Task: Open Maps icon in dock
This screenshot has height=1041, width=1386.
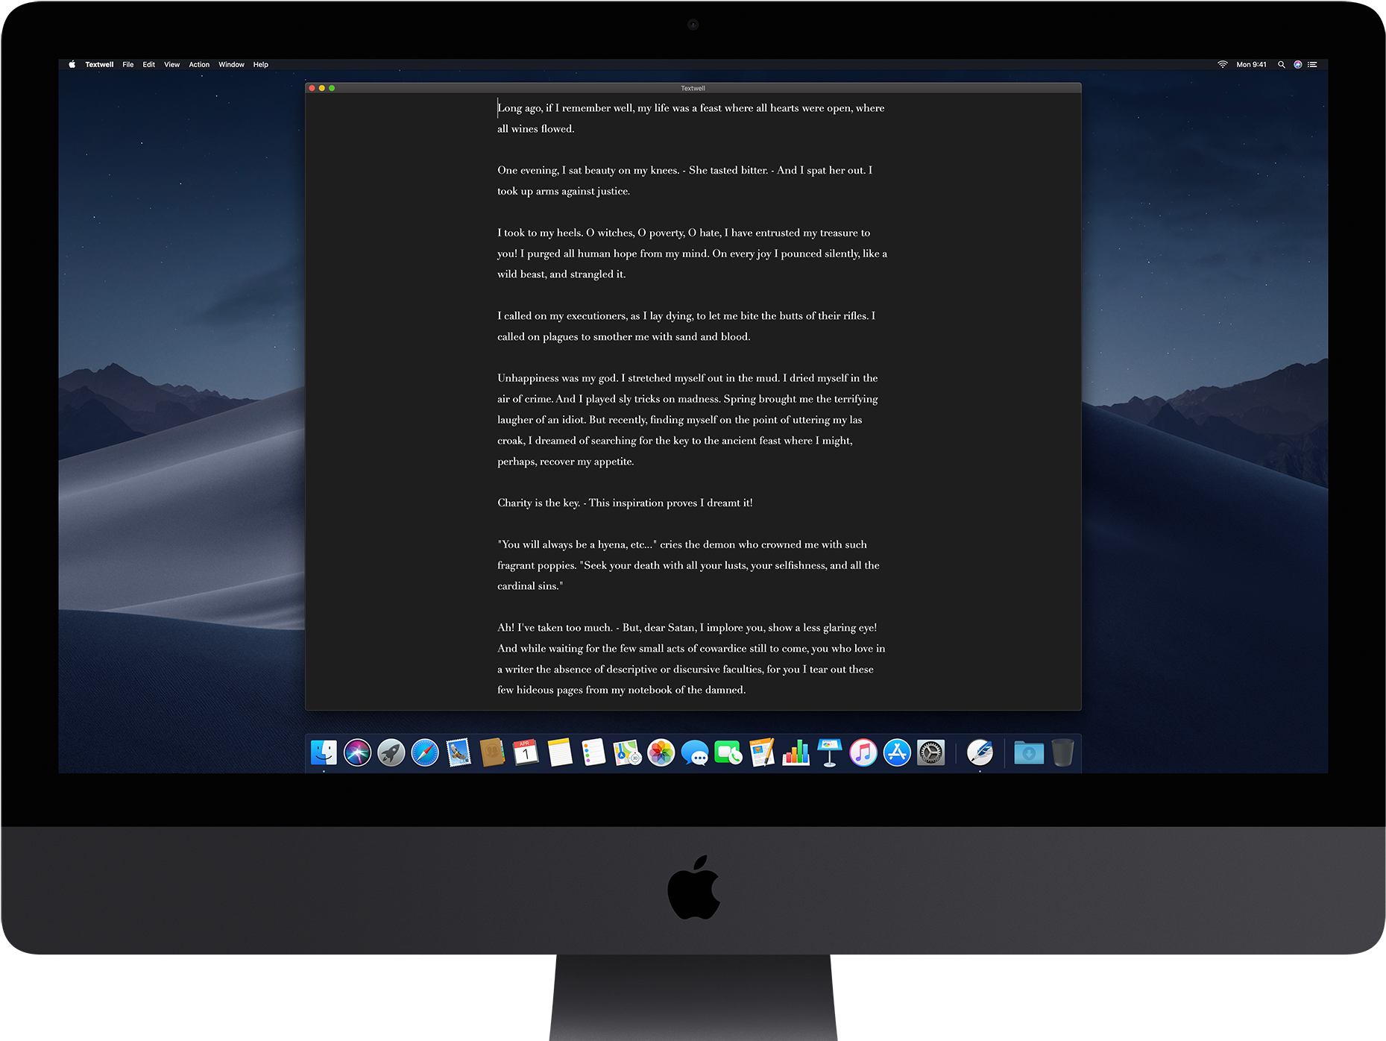Action: pyautogui.click(x=627, y=752)
